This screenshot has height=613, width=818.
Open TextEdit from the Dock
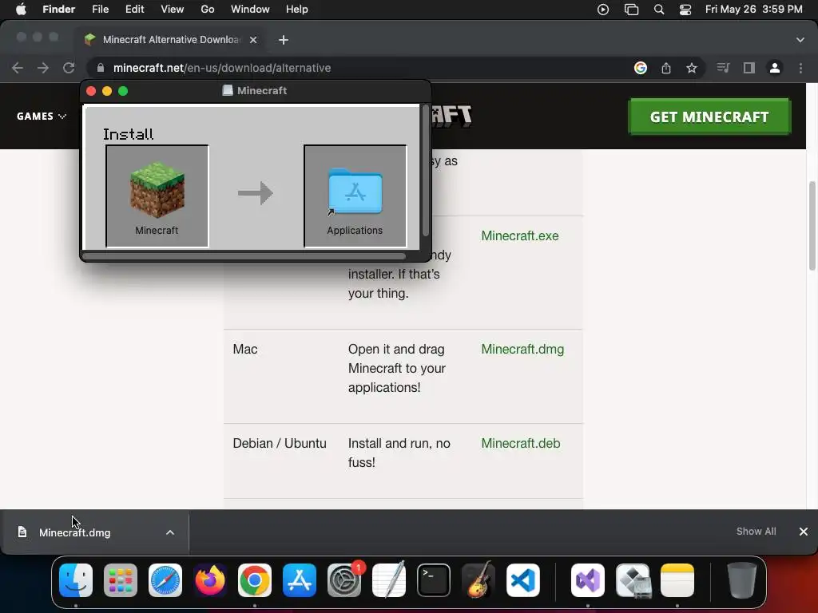(389, 580)
